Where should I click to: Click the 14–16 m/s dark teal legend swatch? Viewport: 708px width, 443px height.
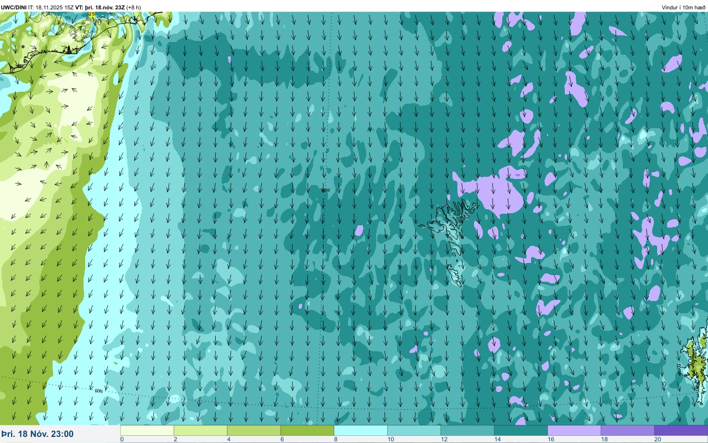pos(520,430)
